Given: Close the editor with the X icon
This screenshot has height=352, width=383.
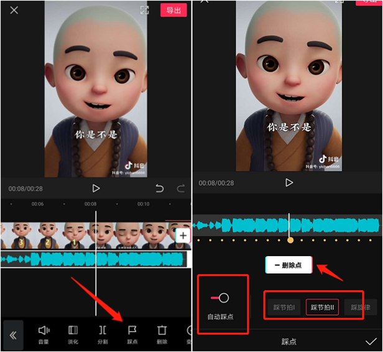Looking at the screenshot, I should [x=14, y=10].
